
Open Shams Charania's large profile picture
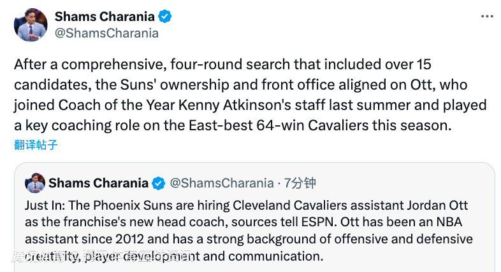coord(31,25)
